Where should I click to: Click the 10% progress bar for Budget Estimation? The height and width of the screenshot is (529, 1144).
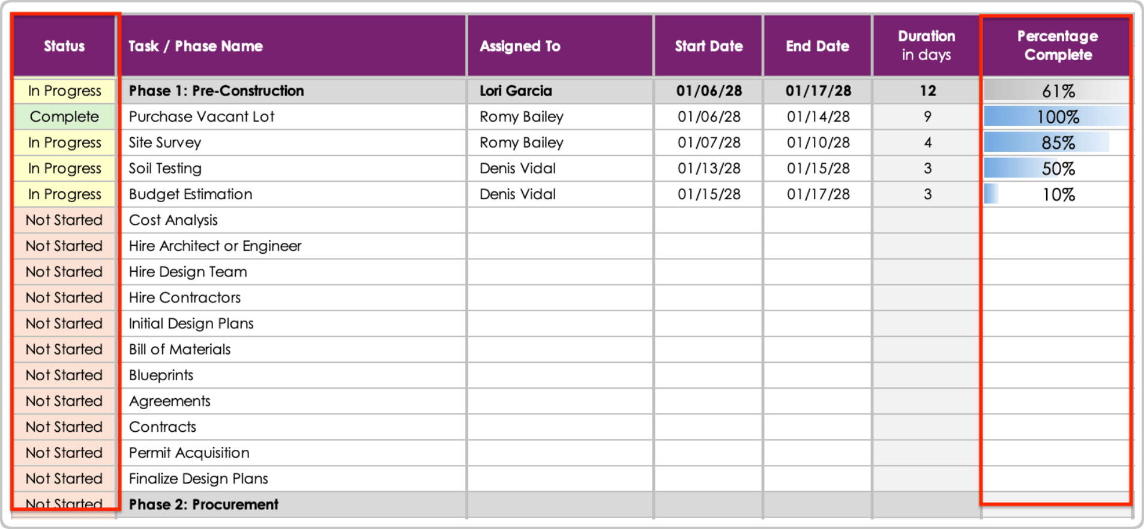1058,194
